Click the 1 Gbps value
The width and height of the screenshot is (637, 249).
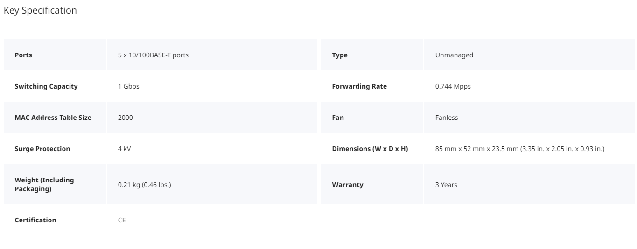129,86
